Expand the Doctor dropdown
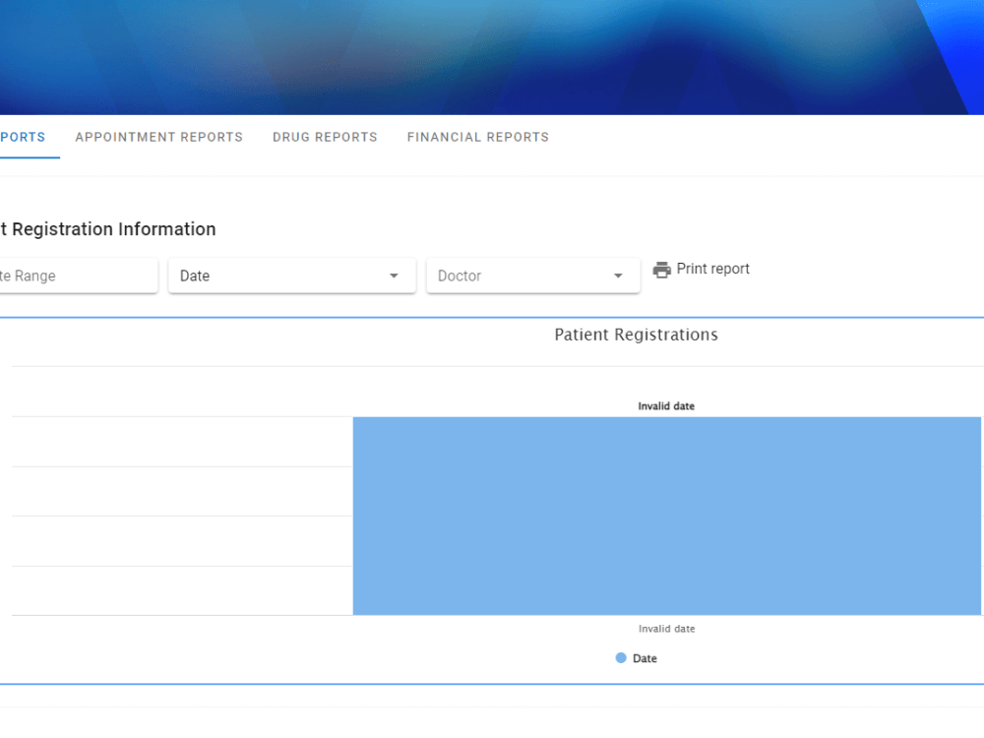Image resolution: width=984 pixels, height=738 pixels. point(532,276)
